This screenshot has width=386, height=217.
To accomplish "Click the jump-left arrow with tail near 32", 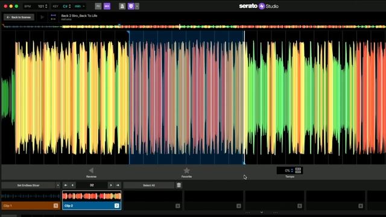I will [x=66, y=185].
